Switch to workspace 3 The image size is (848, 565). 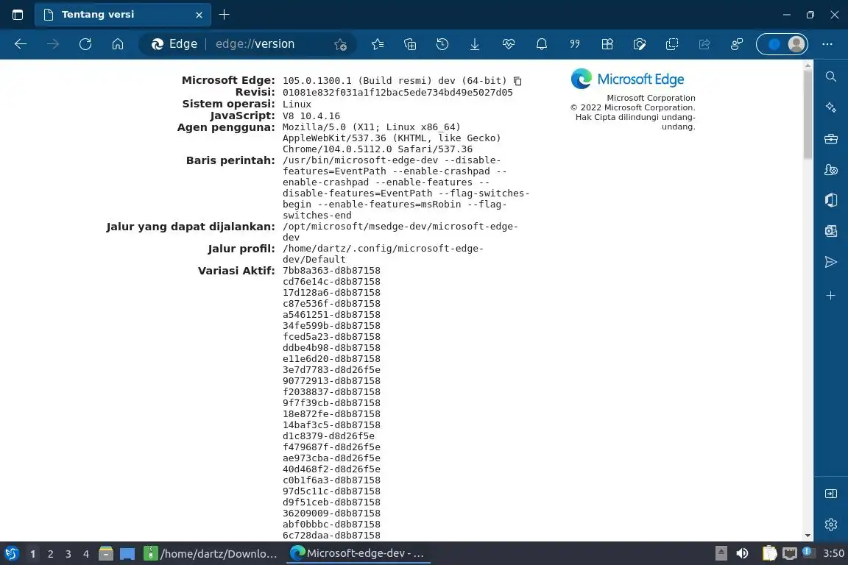tap(68, 554)
